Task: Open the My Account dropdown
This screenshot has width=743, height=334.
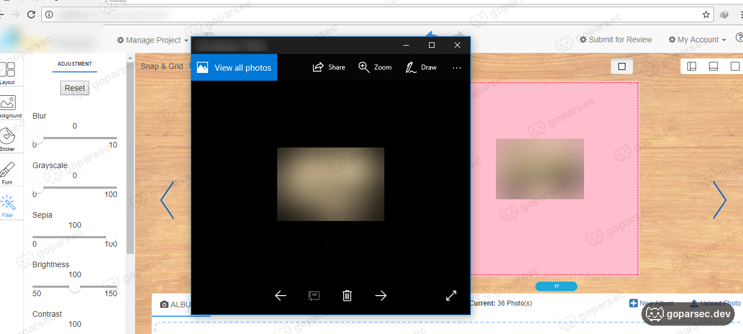Action: [x=697, y=40]
